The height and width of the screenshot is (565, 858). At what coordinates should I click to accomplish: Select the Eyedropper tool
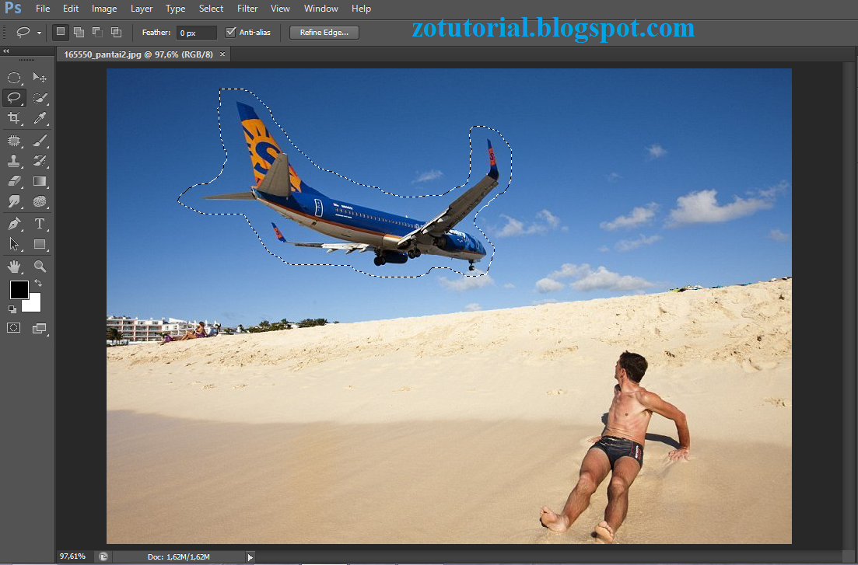click(40, 117)
